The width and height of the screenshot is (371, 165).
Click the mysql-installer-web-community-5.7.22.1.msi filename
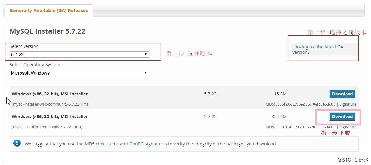[51, 104]
